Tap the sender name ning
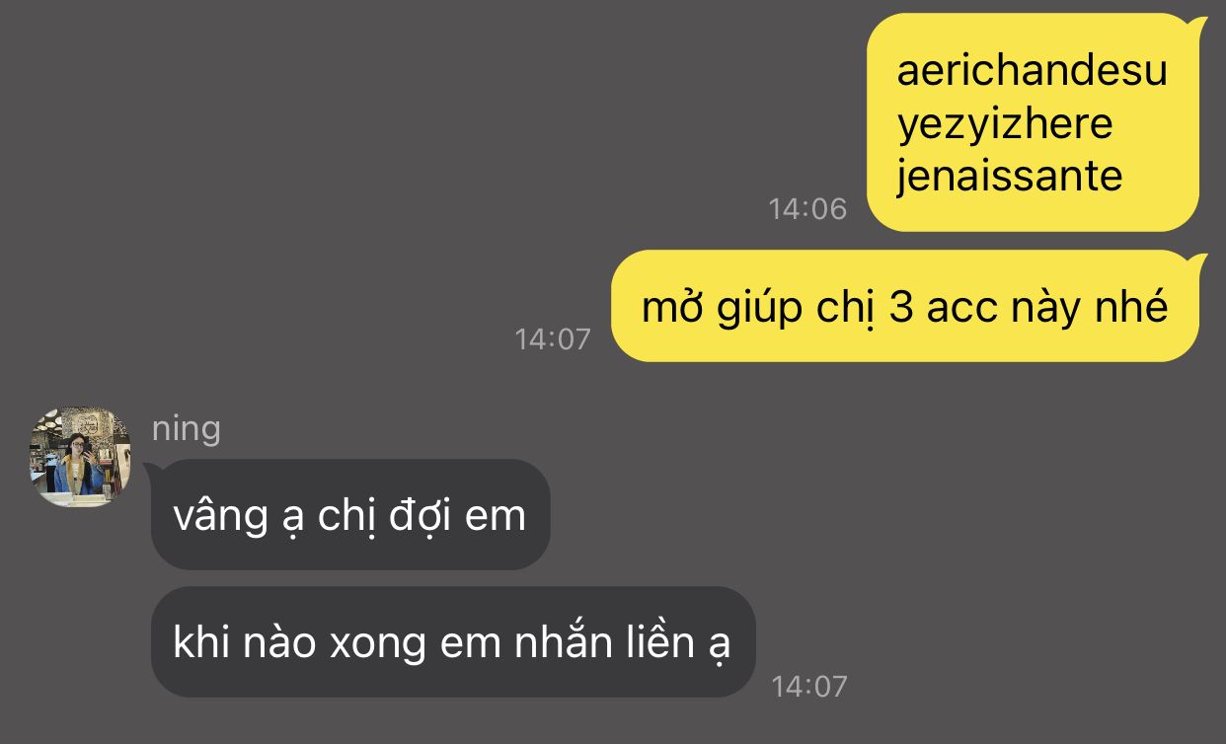The height and width of the screenshot is (744, 1226). [186, 428]
